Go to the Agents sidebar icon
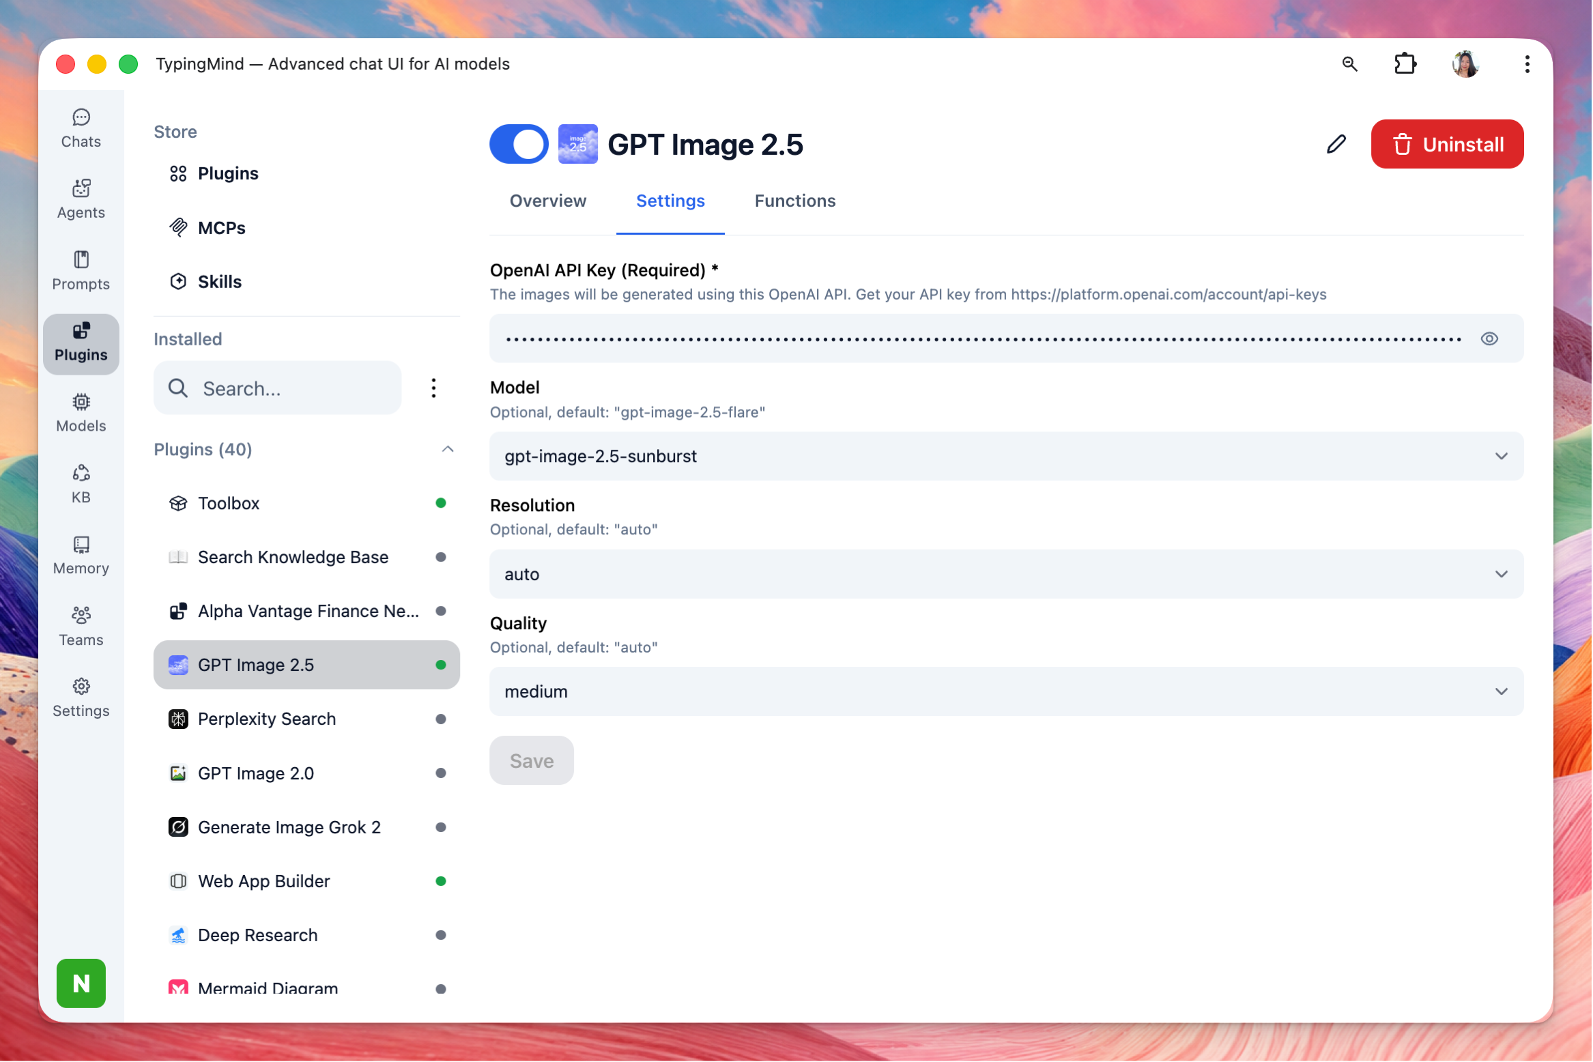This screenshot has height=1062, width=1593. (81, 199)
